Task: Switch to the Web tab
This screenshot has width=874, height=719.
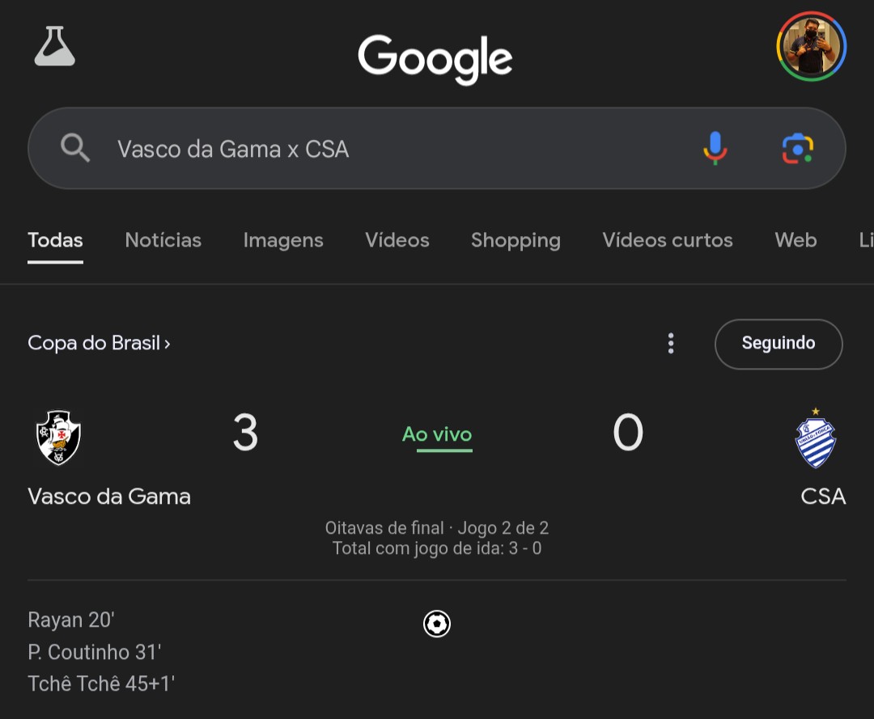Action: pyautogui.click(x=796, y=240)
